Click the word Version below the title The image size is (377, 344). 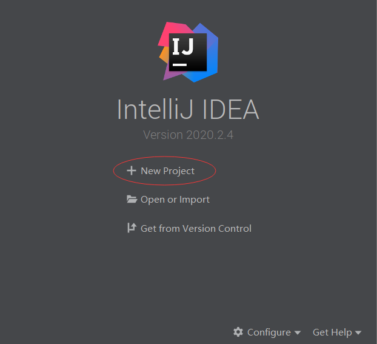tap(162, 135)
